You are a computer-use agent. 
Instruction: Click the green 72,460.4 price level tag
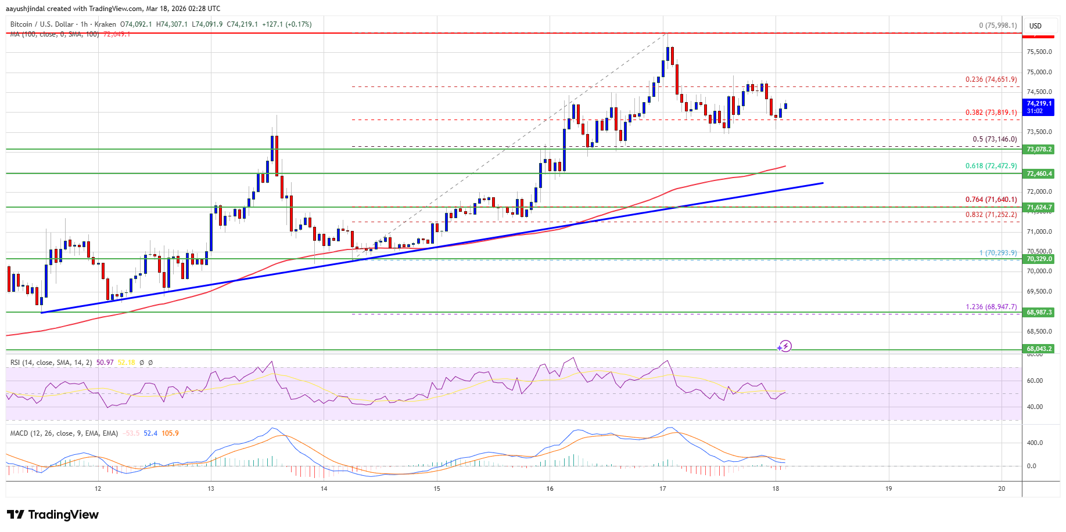[x=1039, y=173]
